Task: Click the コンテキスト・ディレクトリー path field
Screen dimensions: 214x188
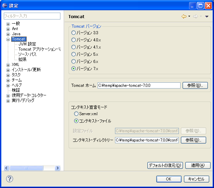Action: (147, 140)
